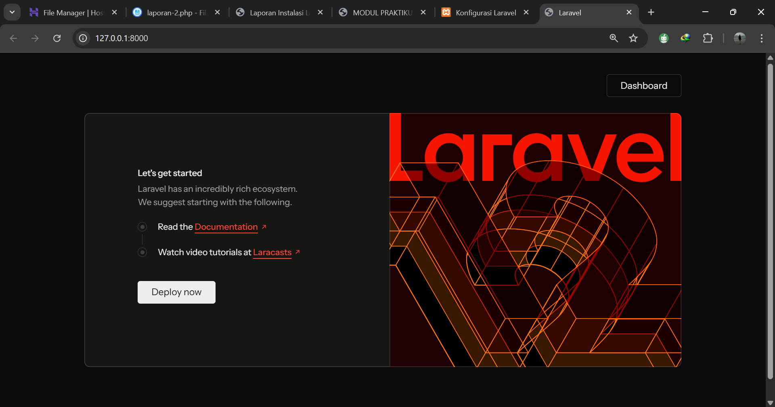Viewport: 775px width, 407px height.
Task: Bookmark the current Laravel page
Action: [633, 38]
